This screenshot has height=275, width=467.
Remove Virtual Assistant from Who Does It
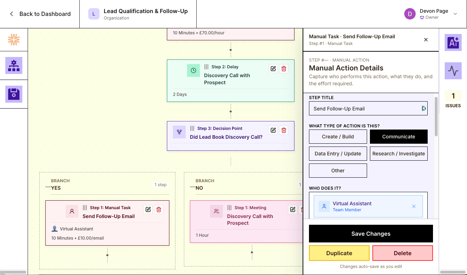(413, 206)
